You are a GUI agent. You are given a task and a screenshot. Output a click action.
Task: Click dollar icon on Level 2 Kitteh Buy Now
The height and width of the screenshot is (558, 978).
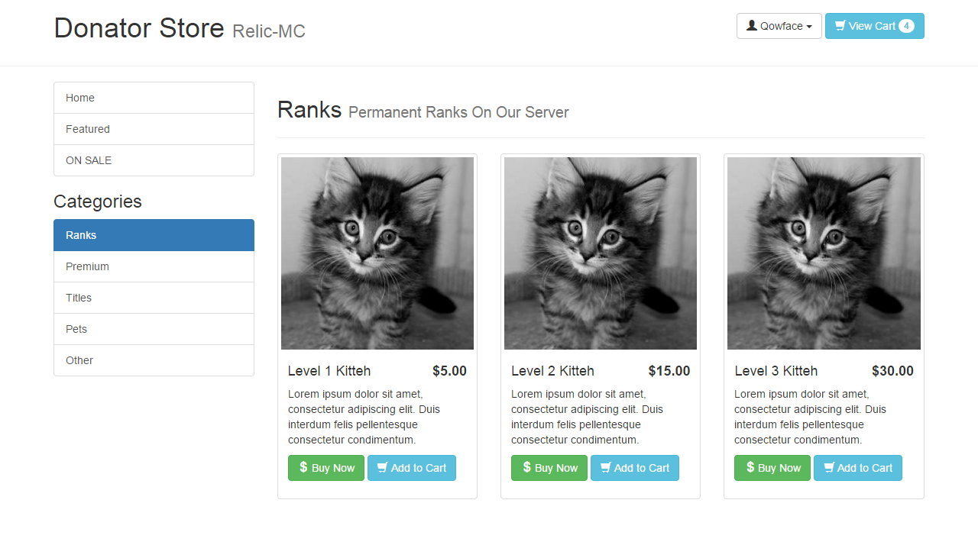click(526, 467)
